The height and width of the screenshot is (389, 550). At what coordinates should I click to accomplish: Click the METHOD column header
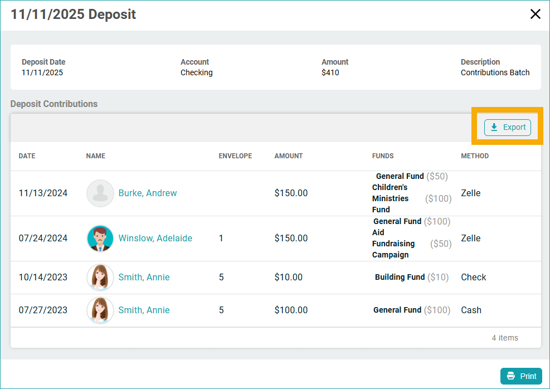[x=475, y=156]
